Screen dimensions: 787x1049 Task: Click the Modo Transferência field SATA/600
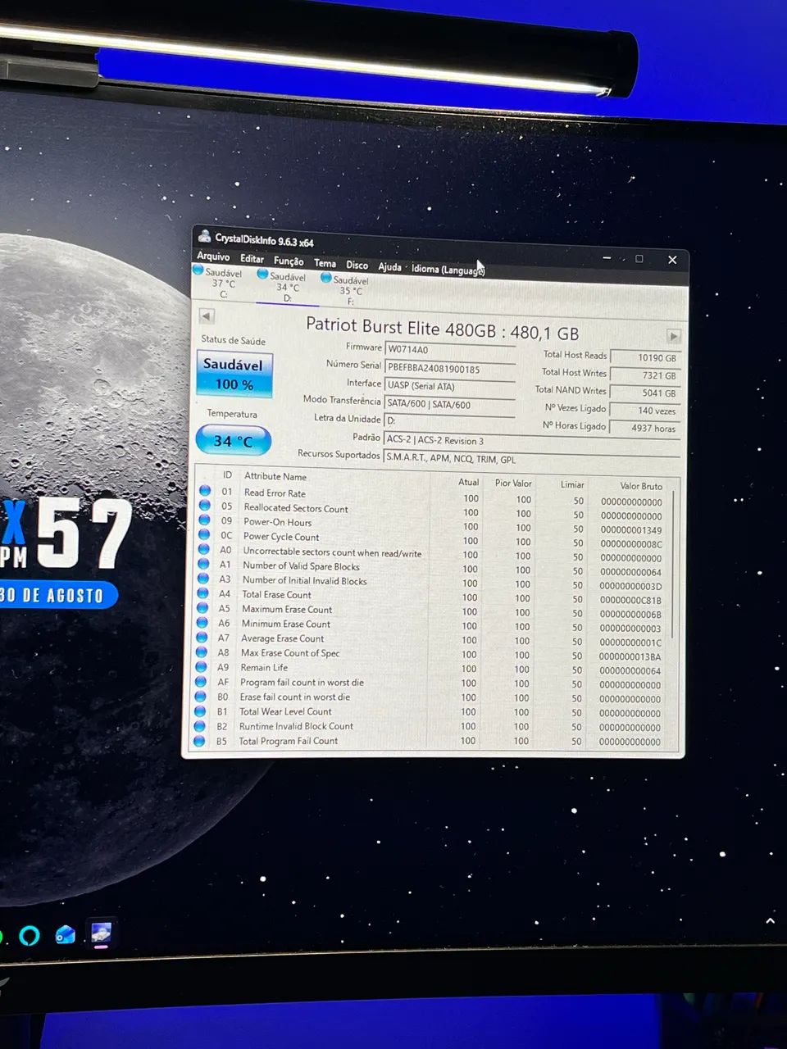[x=450, y=404]
